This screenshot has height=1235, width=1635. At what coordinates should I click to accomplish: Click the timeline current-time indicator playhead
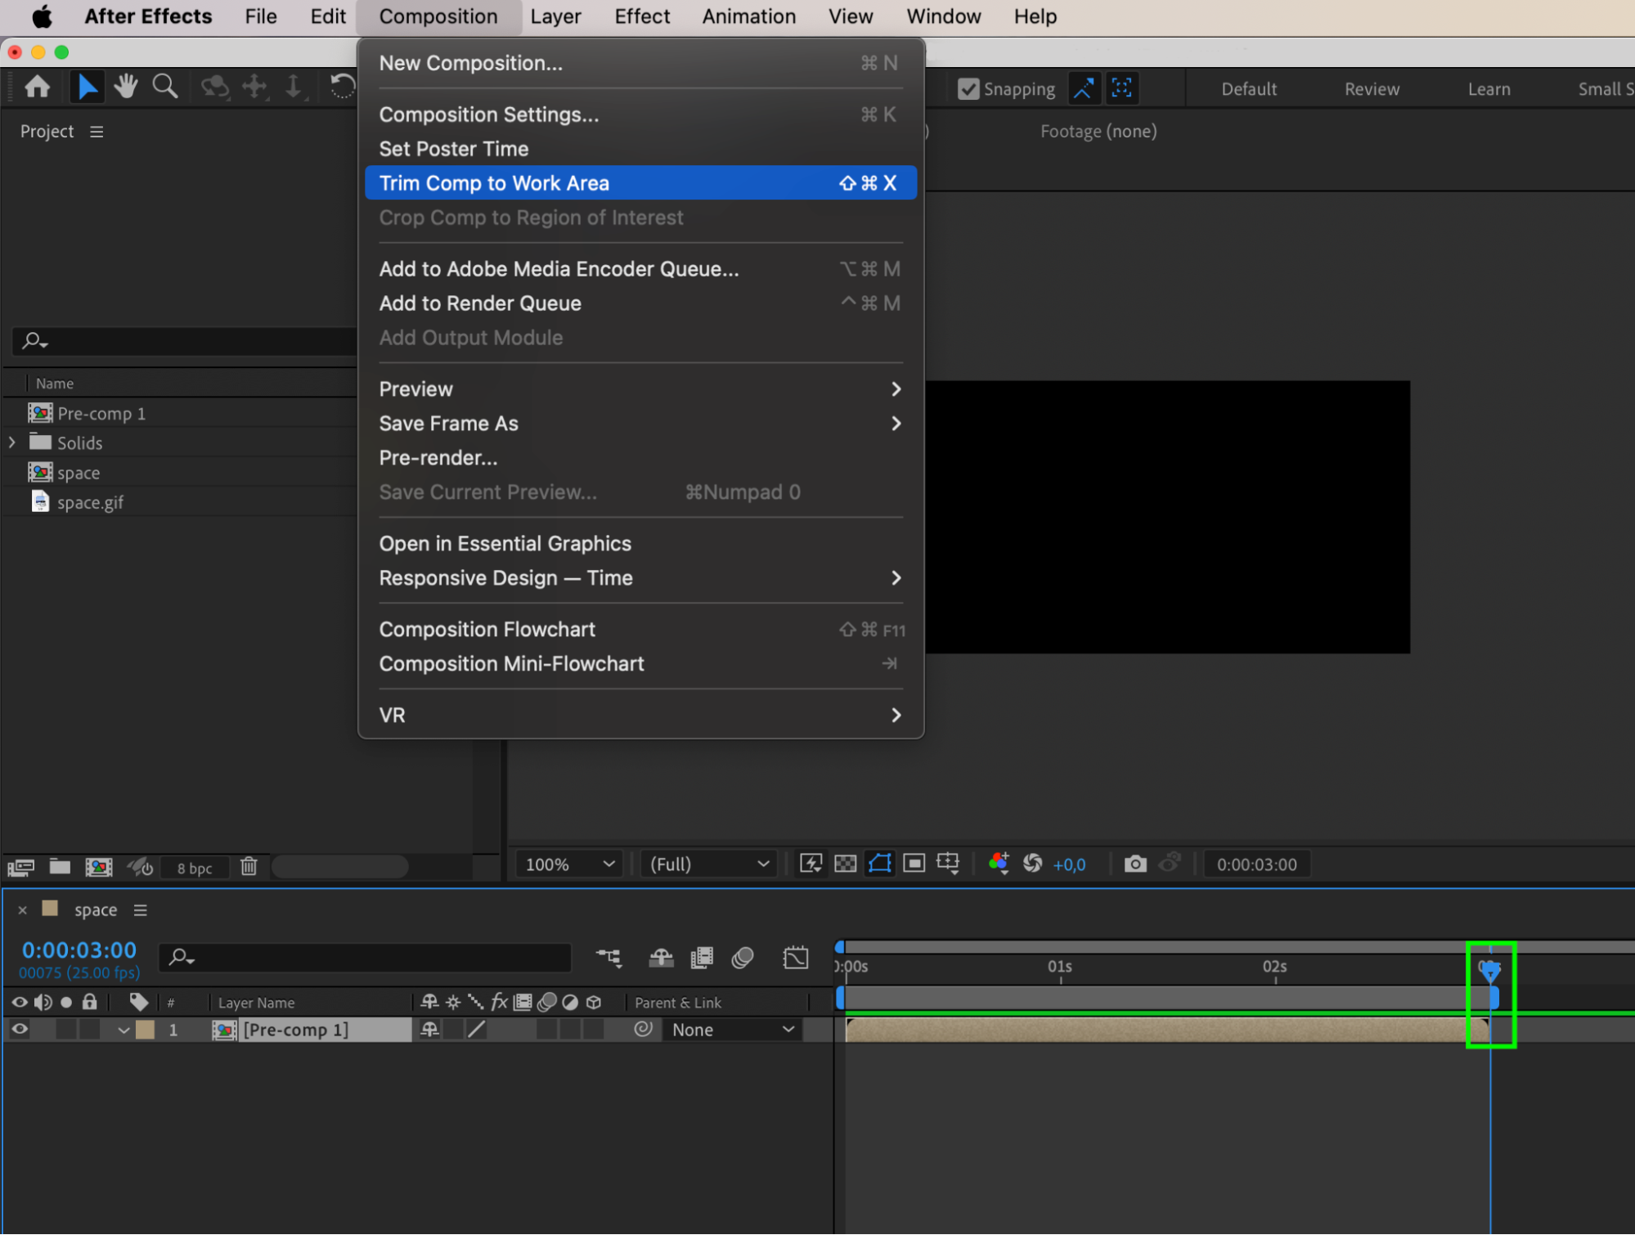click(x=1489, y=971)
